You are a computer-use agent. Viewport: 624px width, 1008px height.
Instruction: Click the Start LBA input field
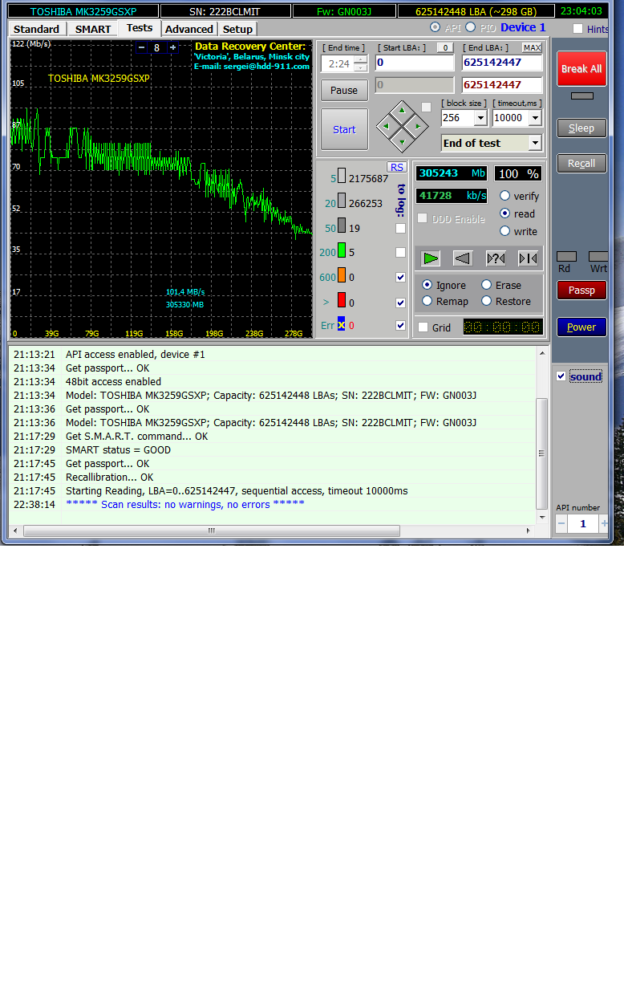(x=414, y=63)
